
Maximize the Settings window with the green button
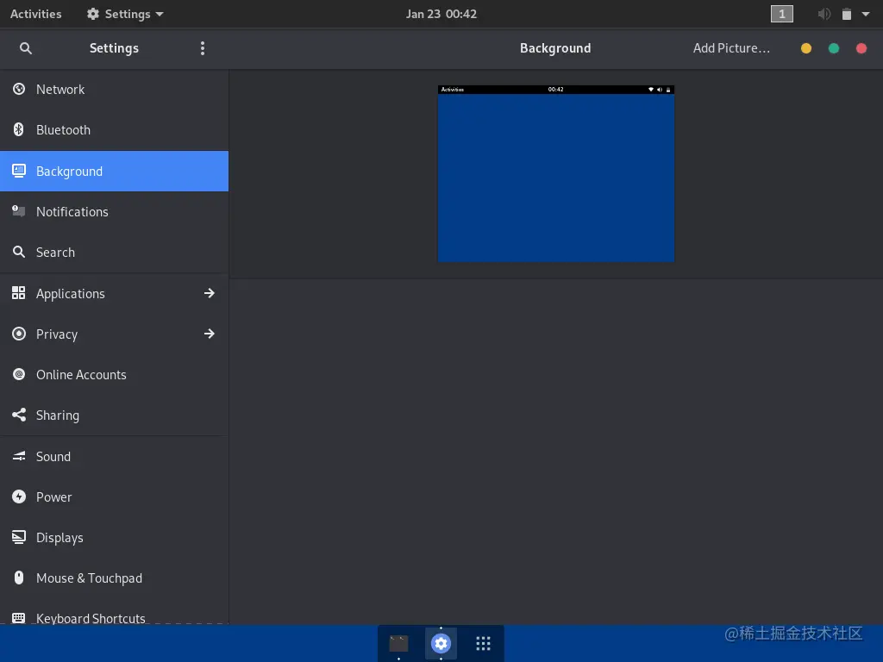834,48
